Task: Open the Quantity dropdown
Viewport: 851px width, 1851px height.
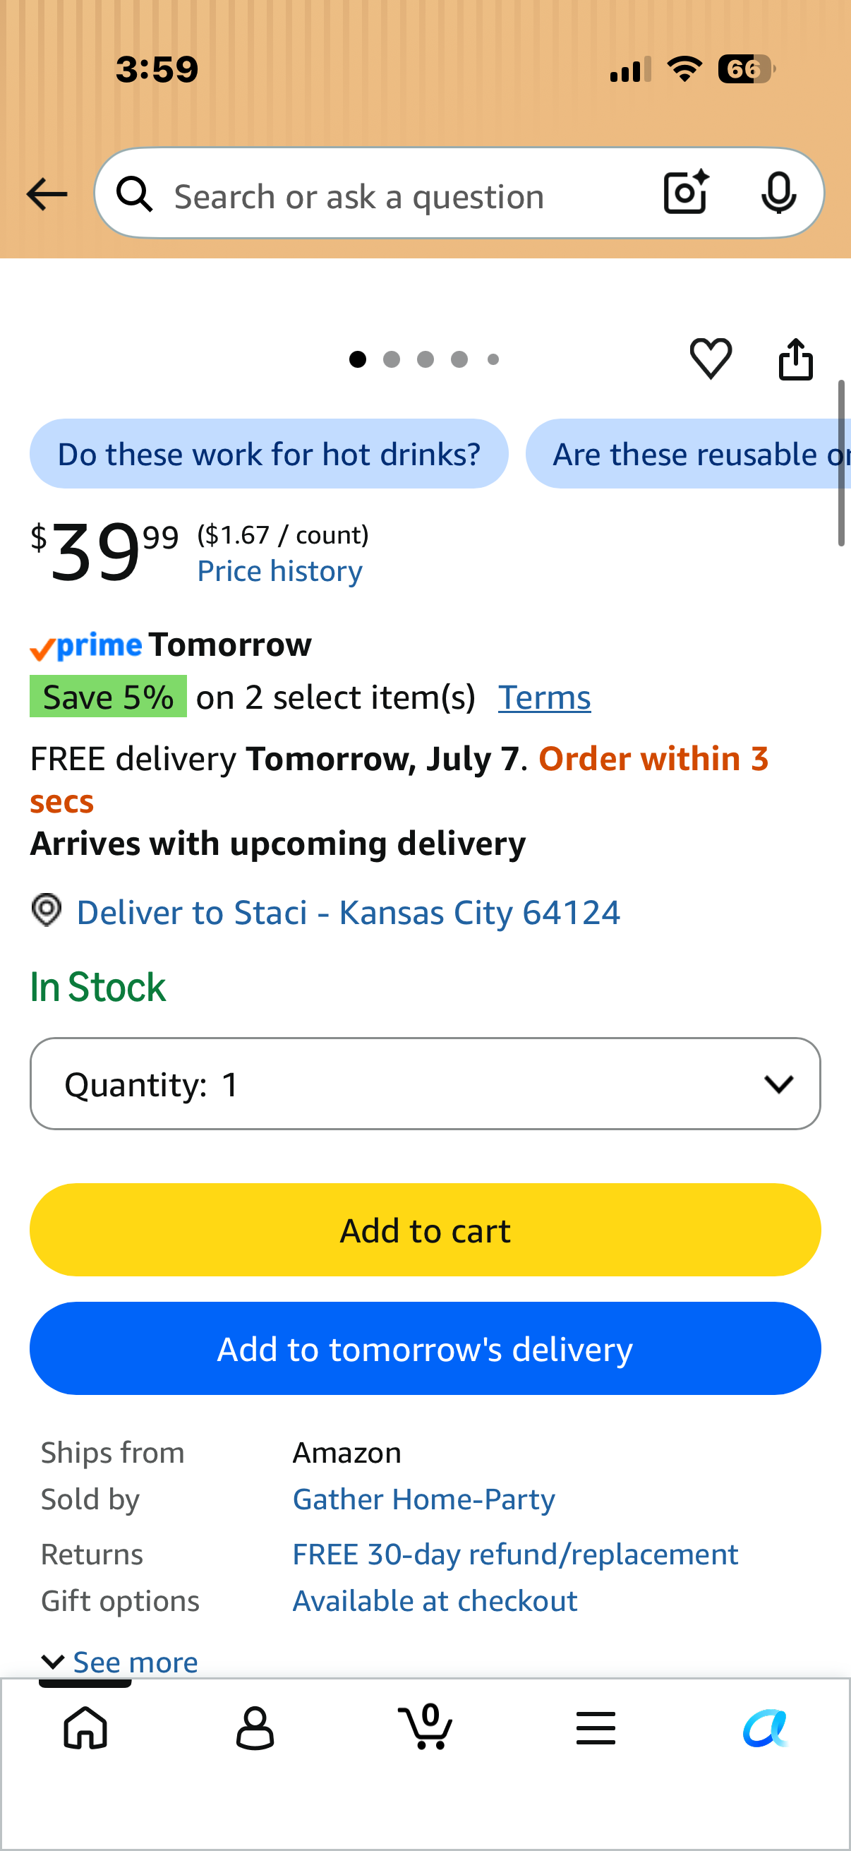Action: pos(425,1084)
